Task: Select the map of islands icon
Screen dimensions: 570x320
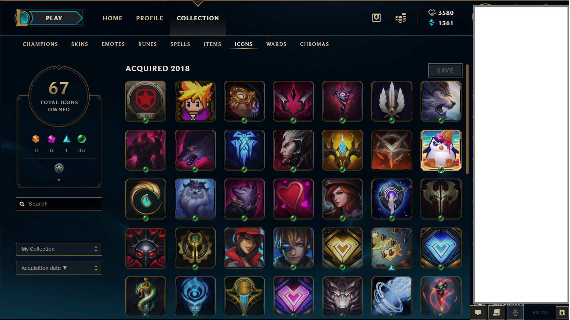Action: coord(392,248)
